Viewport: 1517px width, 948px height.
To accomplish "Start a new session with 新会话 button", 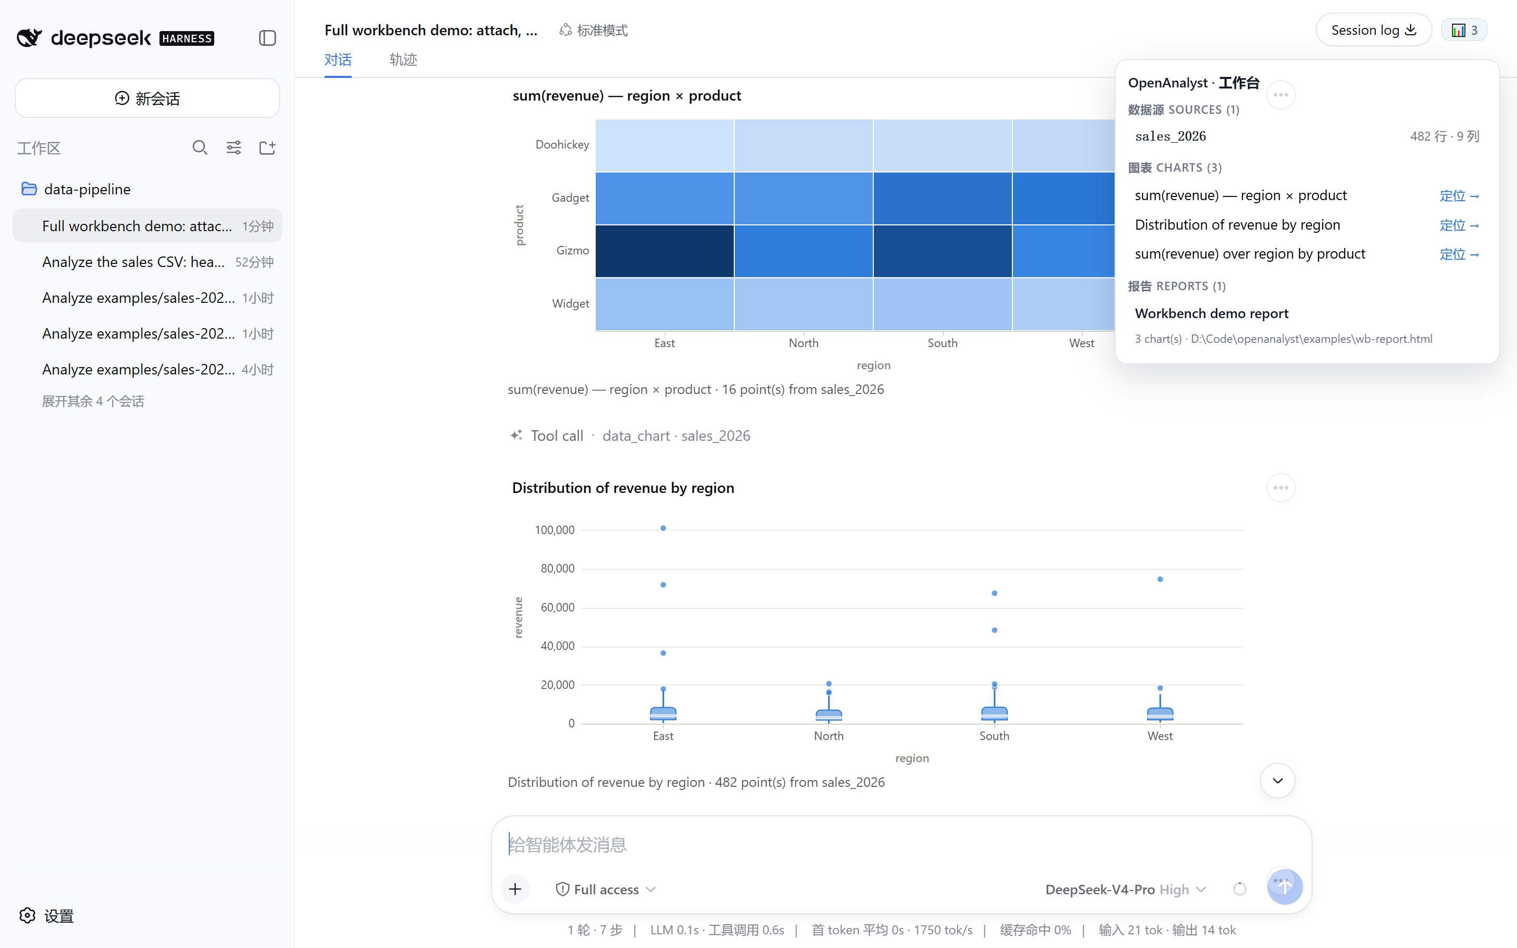I will [x=147, y=98].
